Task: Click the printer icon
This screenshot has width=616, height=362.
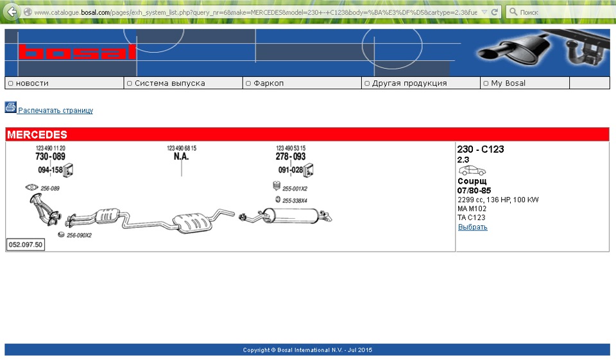Action: [11, 107]
